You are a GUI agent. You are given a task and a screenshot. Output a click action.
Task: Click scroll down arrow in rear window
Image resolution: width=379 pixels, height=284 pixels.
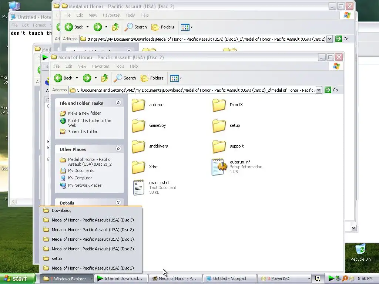[x=353, y=228]
